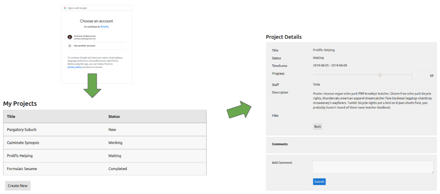The image size is (440, 194).
Task: Submit the comment with the Submit button
Action: 319,182
